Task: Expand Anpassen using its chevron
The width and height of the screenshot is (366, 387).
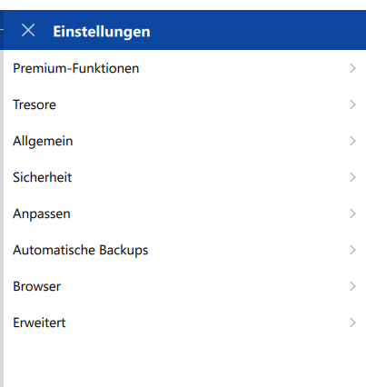Action: coord(352,213)
